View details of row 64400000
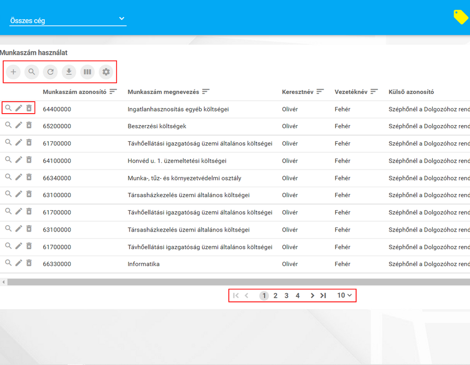The width and height of the screenshot is (470, 365). (8, 108)
